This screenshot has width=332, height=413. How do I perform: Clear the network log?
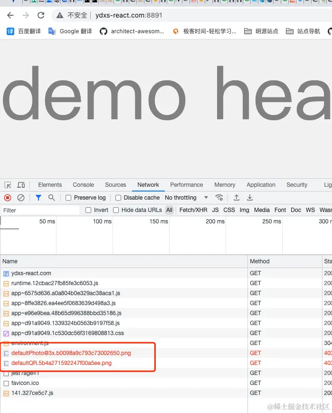[21, 198]
